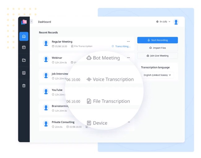The image size is (201, 158).
Task: Open the three-dot menu for Regular Meeting
Action: [x=128, y=42]
